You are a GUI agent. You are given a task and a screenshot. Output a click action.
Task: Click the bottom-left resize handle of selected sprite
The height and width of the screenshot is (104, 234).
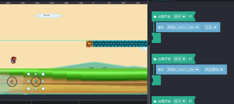[29, 88]
